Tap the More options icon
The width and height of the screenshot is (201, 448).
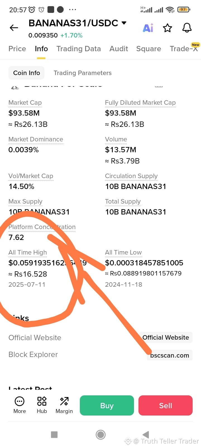pyautogui.click(x=20, y=405)
